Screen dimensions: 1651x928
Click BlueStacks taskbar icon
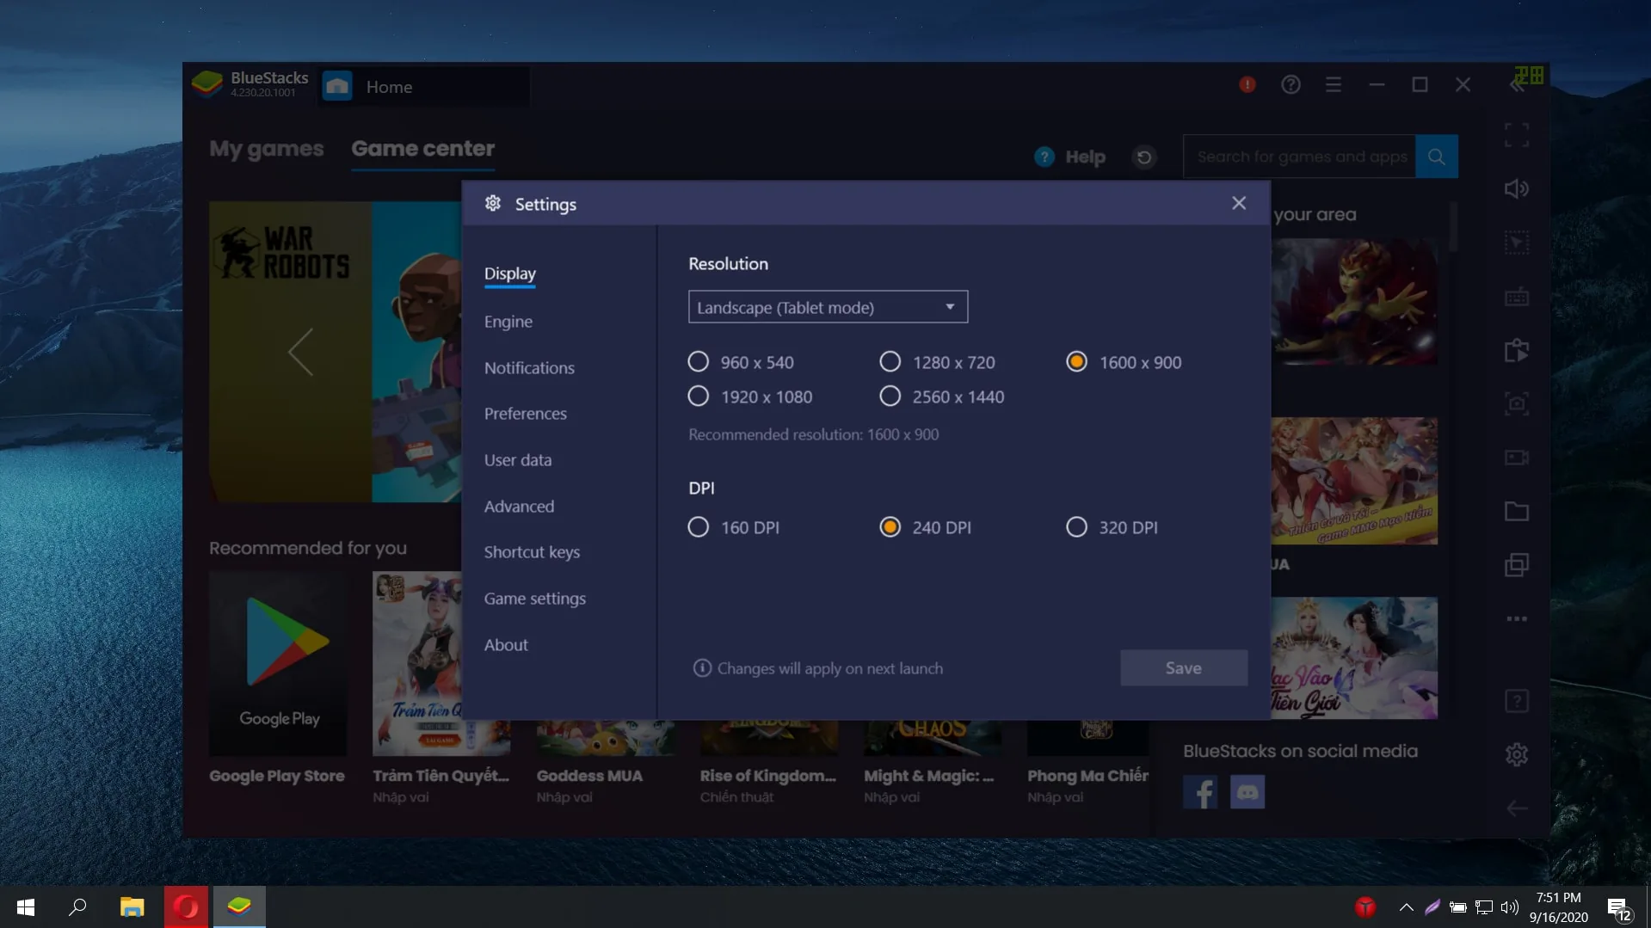click(239, 907)
